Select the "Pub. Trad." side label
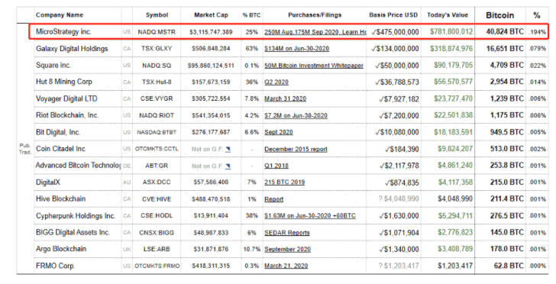The height and width of the screenshot is (284, 556). (x=24, y=149)
